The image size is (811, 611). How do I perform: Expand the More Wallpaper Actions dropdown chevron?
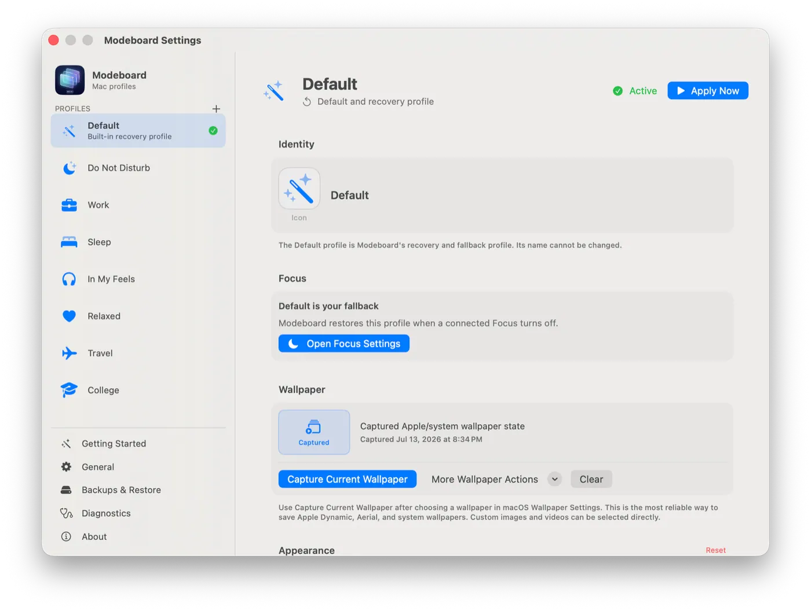554,479
